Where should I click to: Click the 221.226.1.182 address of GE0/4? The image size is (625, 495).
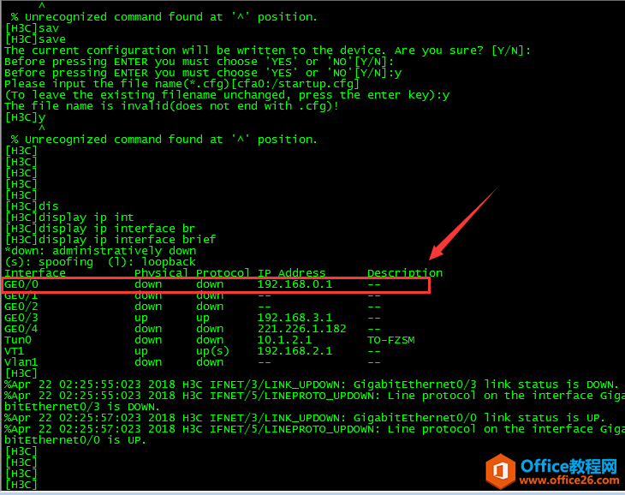click(301, 329)
